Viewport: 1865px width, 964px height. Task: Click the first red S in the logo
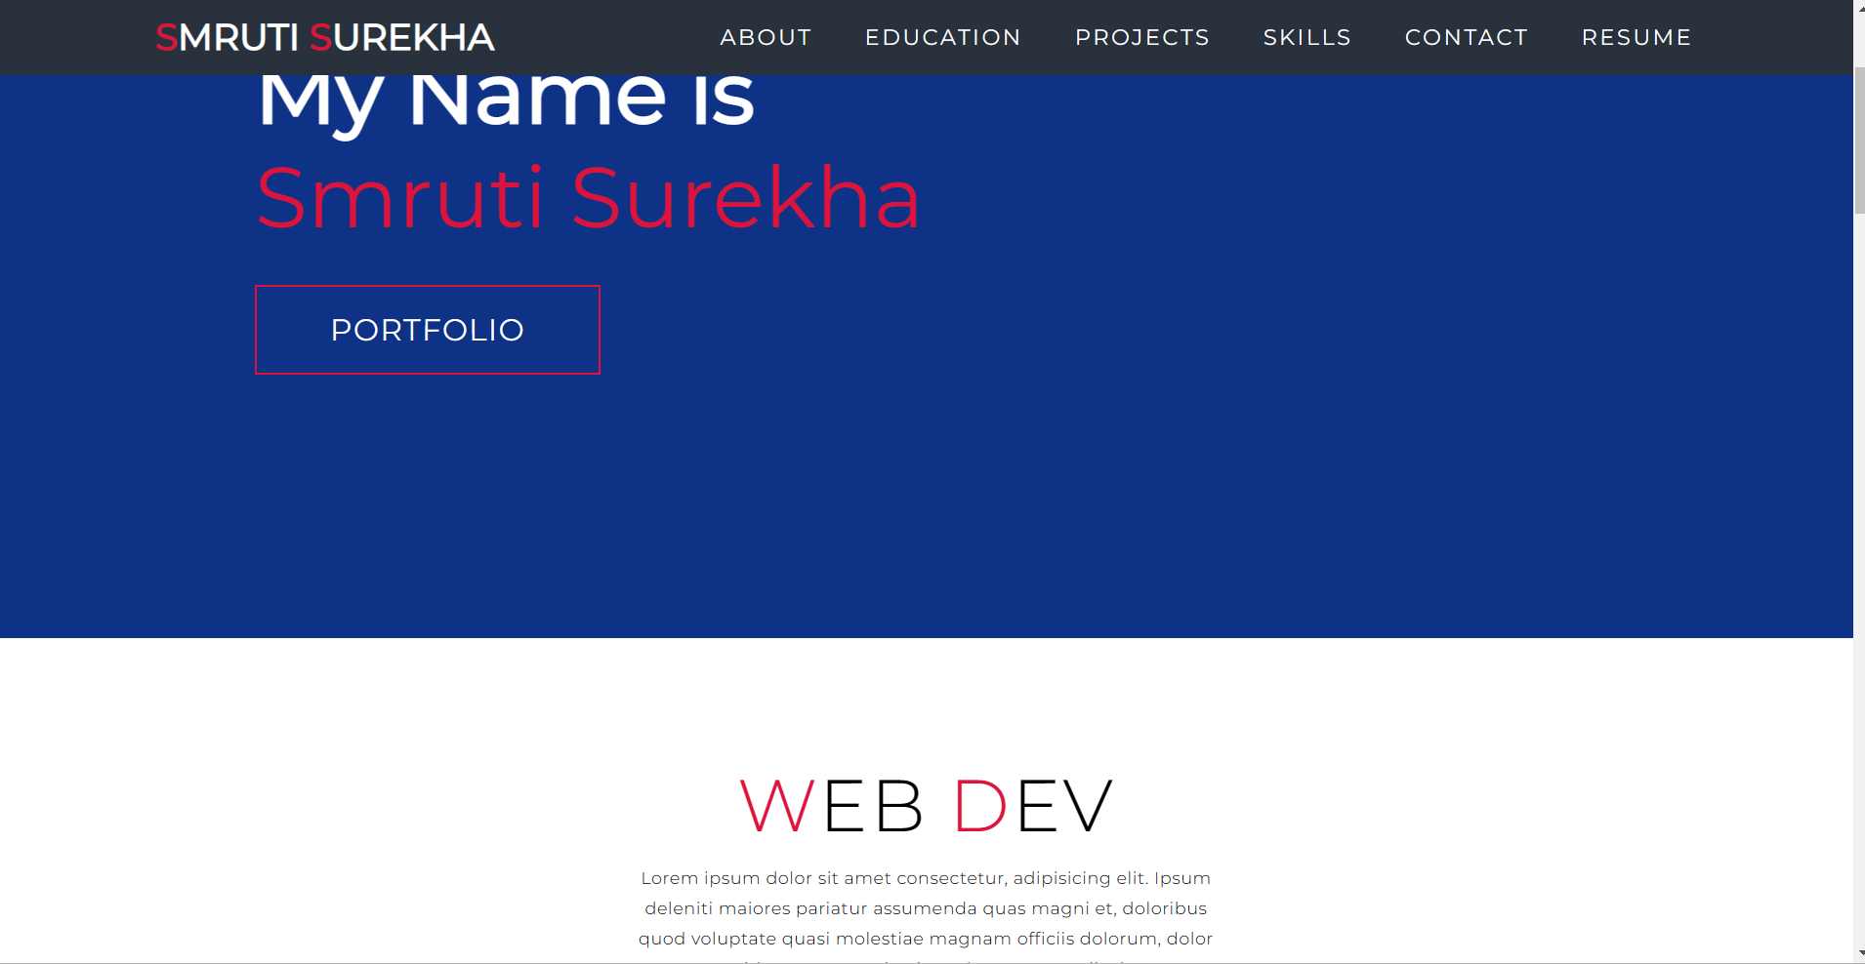click(x=166, y=38)
